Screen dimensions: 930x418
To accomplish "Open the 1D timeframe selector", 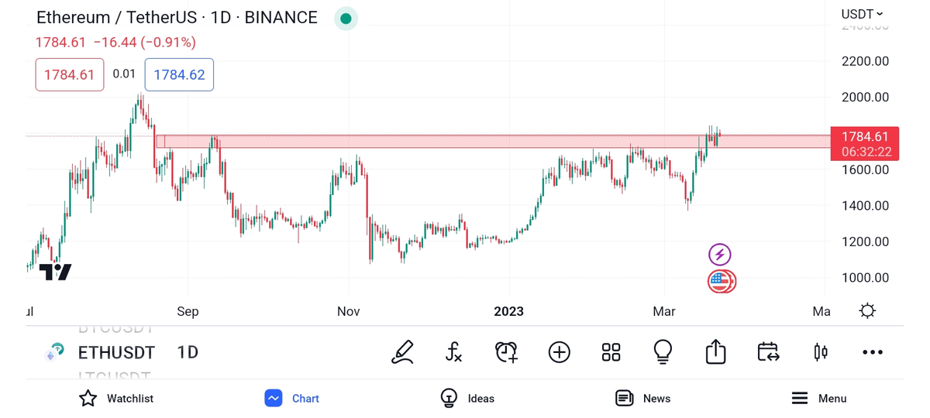I will pyautogui.click(x=188, y=352).
